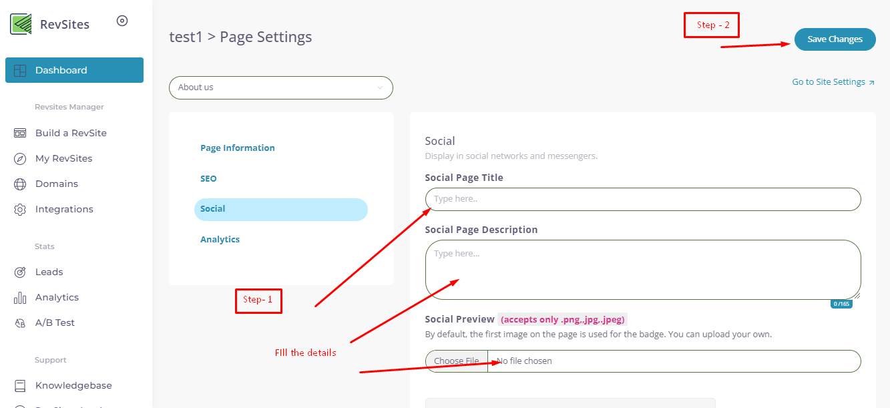Click the Build a RevSite icon

coord(20,133)
